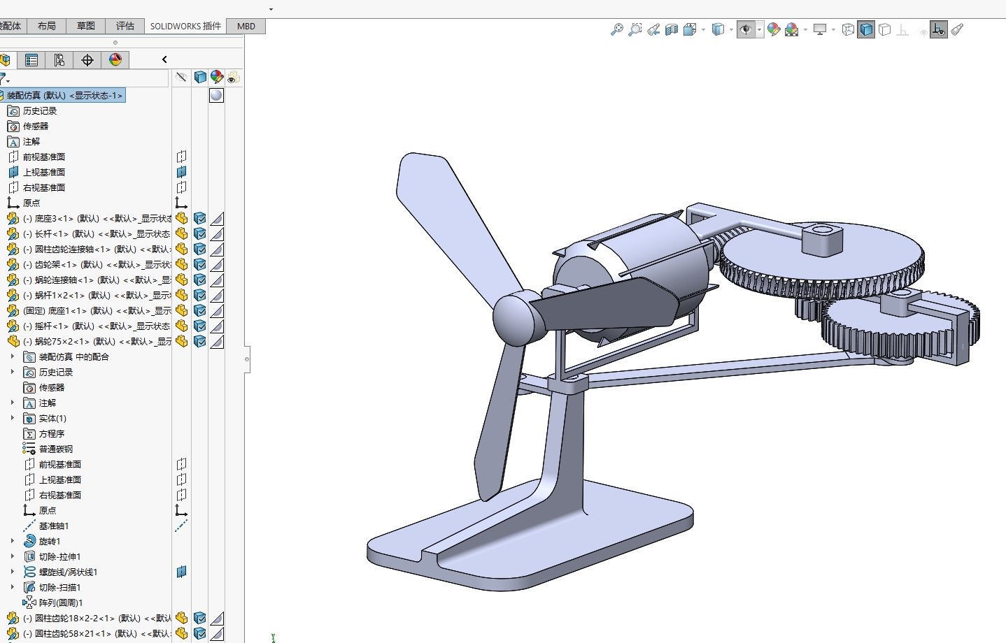Screen dimensions: 1006x643
Task: Click the Hide/Show Items eye icon
Action: (746, 29)
